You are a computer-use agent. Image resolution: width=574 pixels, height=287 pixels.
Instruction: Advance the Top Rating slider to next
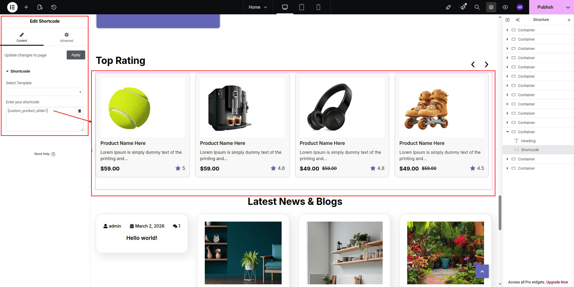(x=486, y=65)
